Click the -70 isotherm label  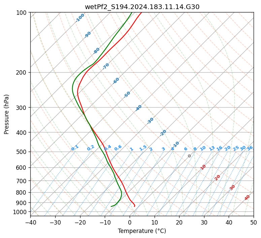coord(106,66)
